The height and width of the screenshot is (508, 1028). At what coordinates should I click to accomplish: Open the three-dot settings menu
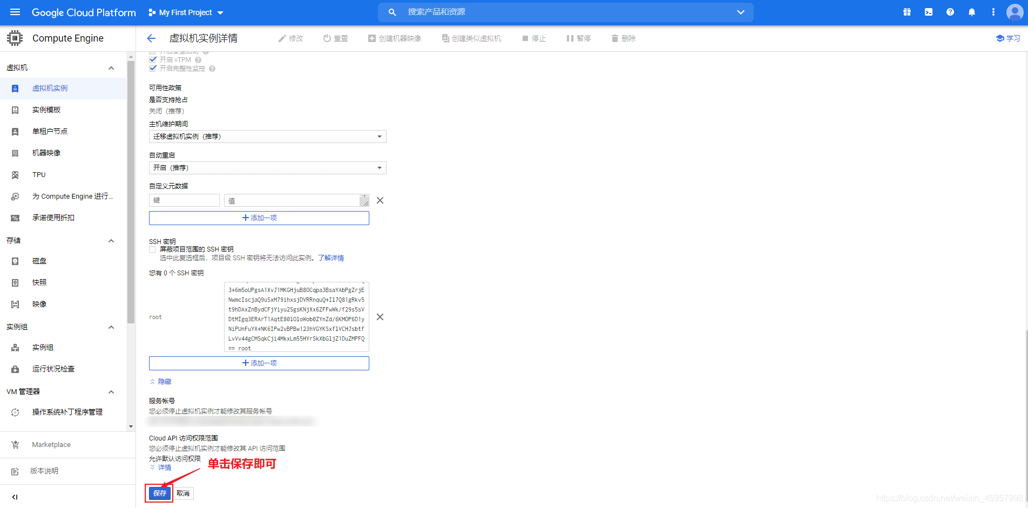click(993, 12)
